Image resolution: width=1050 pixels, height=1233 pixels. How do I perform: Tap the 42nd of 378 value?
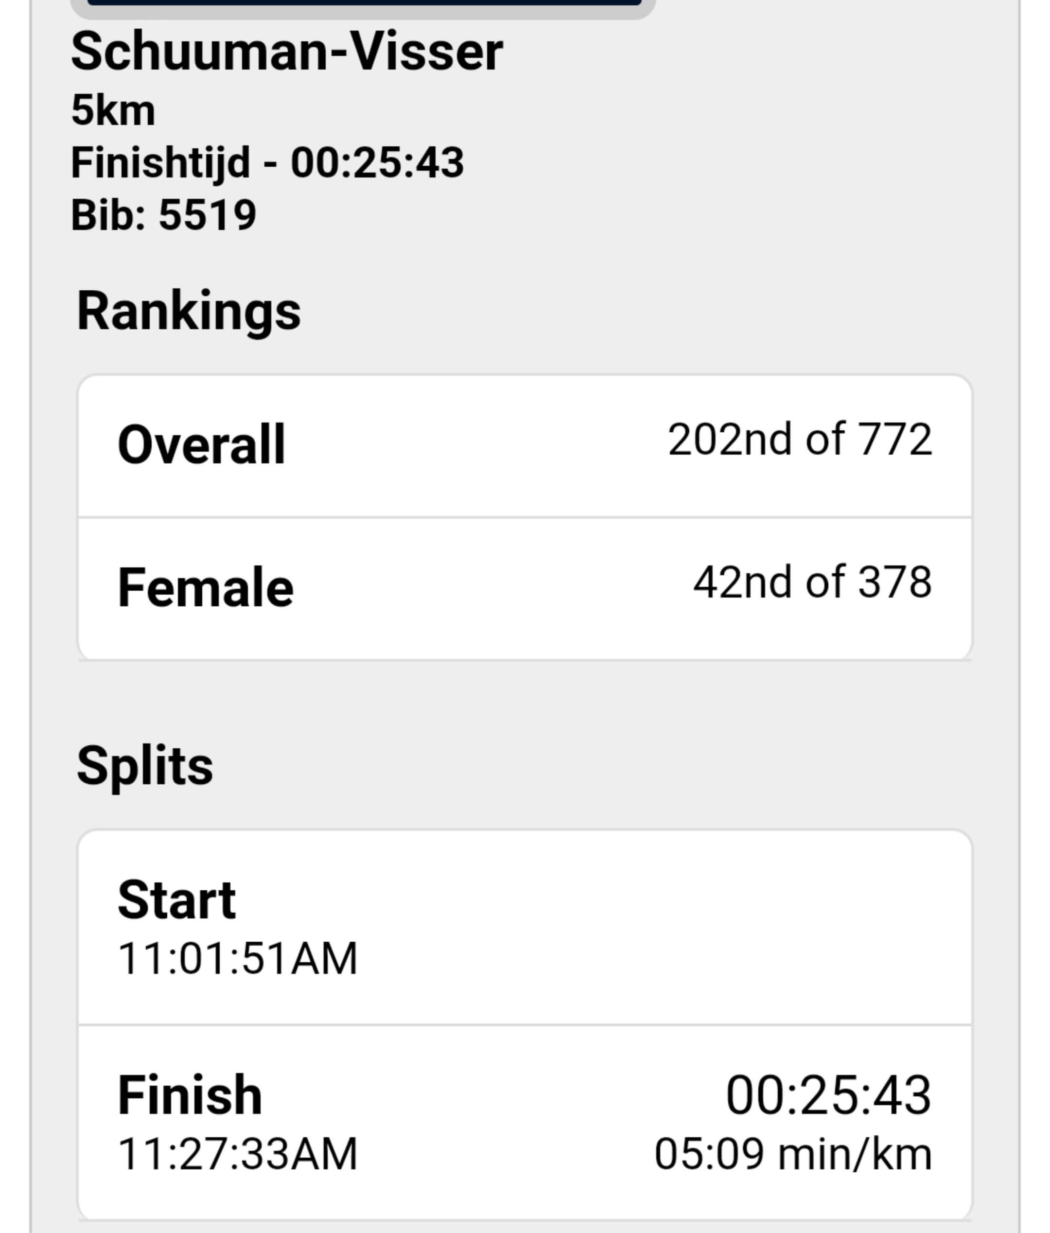pyautogui.click(x=812, y=582)
